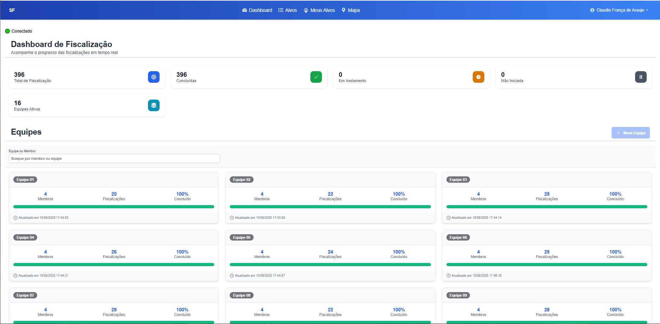The height and width of the screenshot is (324, 660).
Task: Open the Dashboard menu item
Action: [257, 10]
